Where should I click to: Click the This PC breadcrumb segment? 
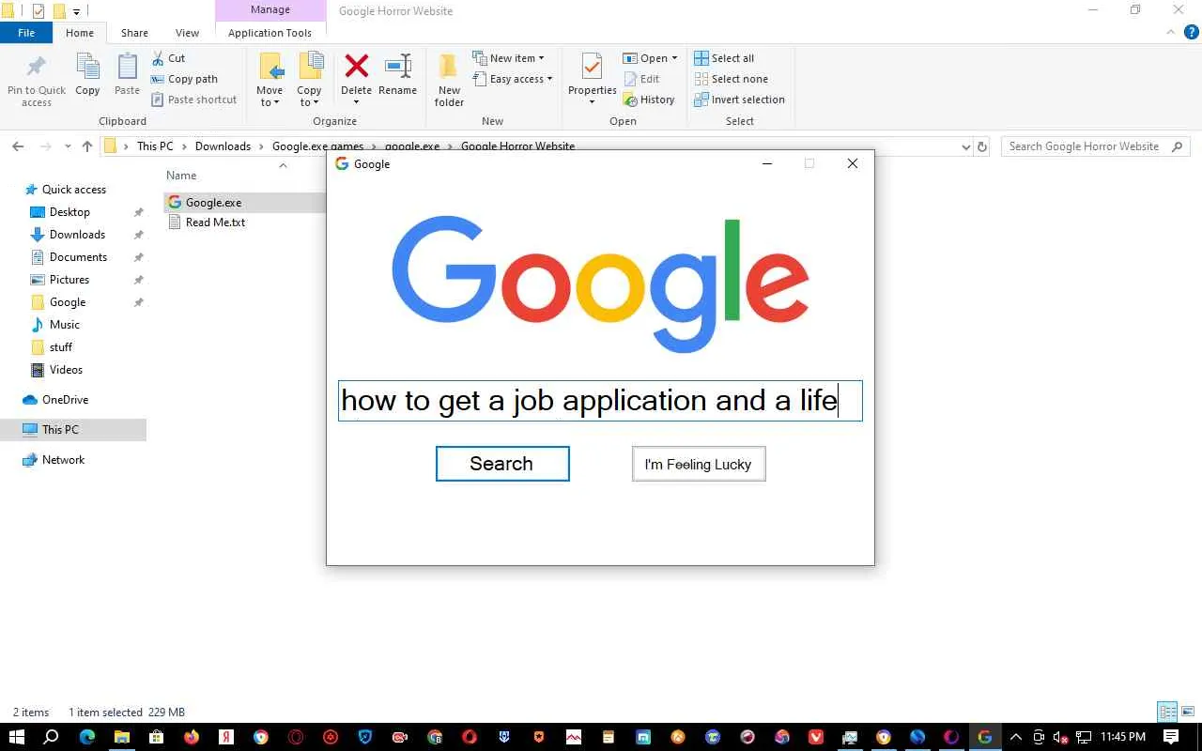click(x=155, y=146)
